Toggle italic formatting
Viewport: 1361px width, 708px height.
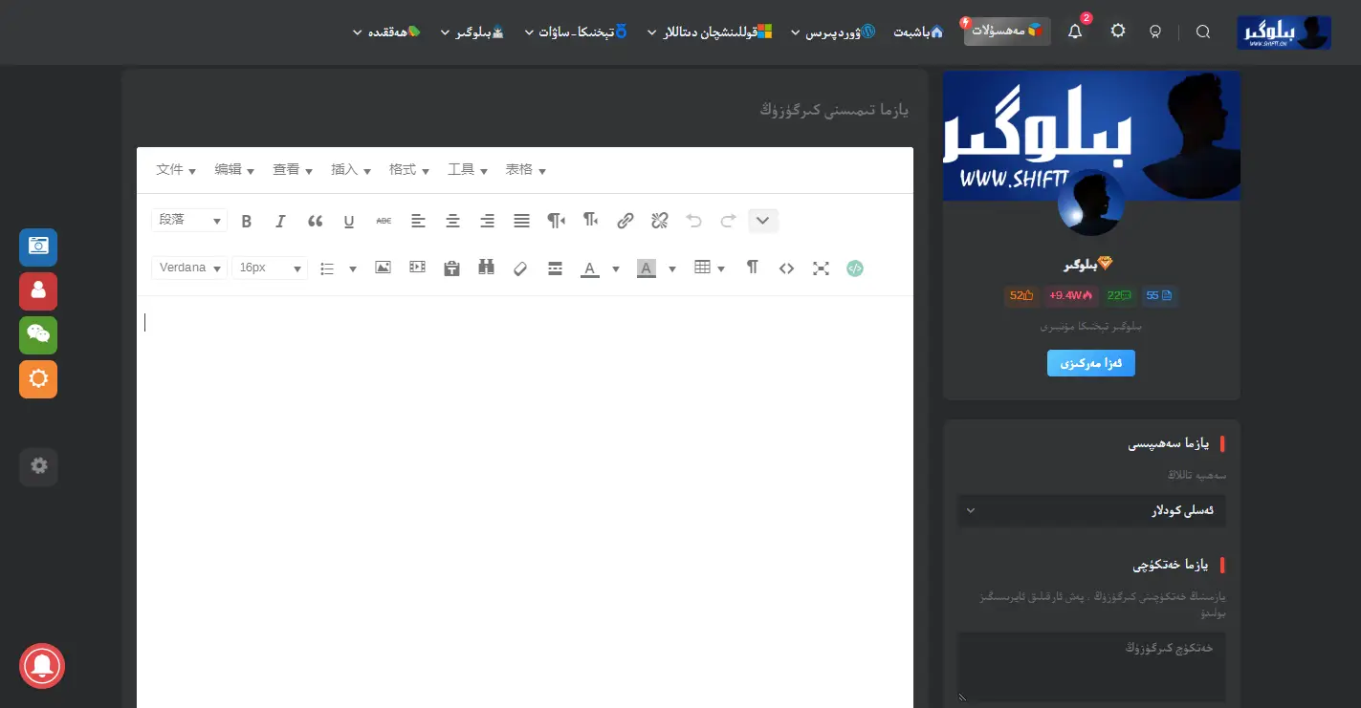[280, 221]
